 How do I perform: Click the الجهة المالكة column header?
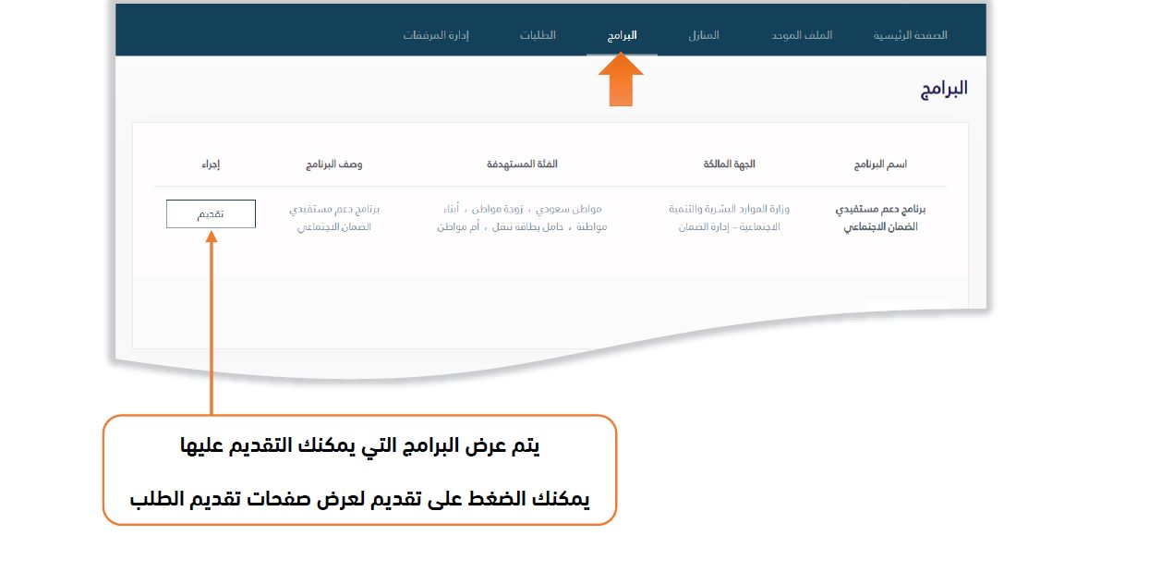729,164
